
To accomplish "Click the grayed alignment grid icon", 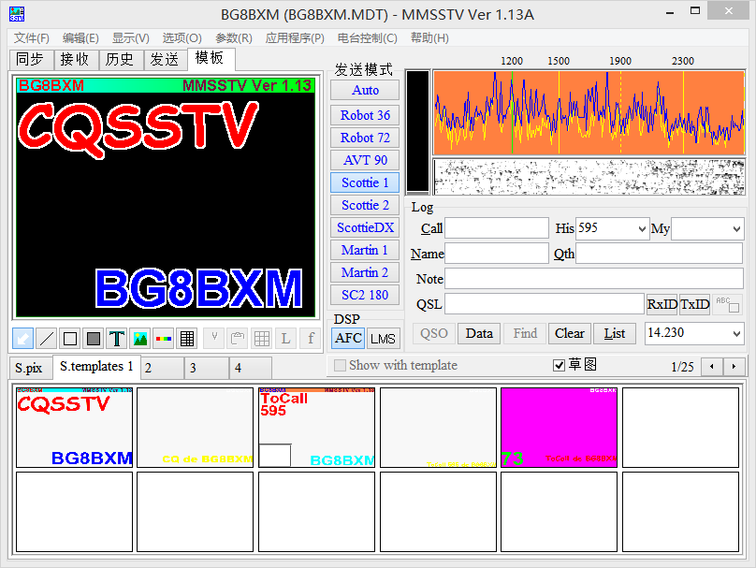I will coord(262,339).
